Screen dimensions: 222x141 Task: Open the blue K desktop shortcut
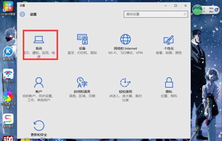[8, 52]
